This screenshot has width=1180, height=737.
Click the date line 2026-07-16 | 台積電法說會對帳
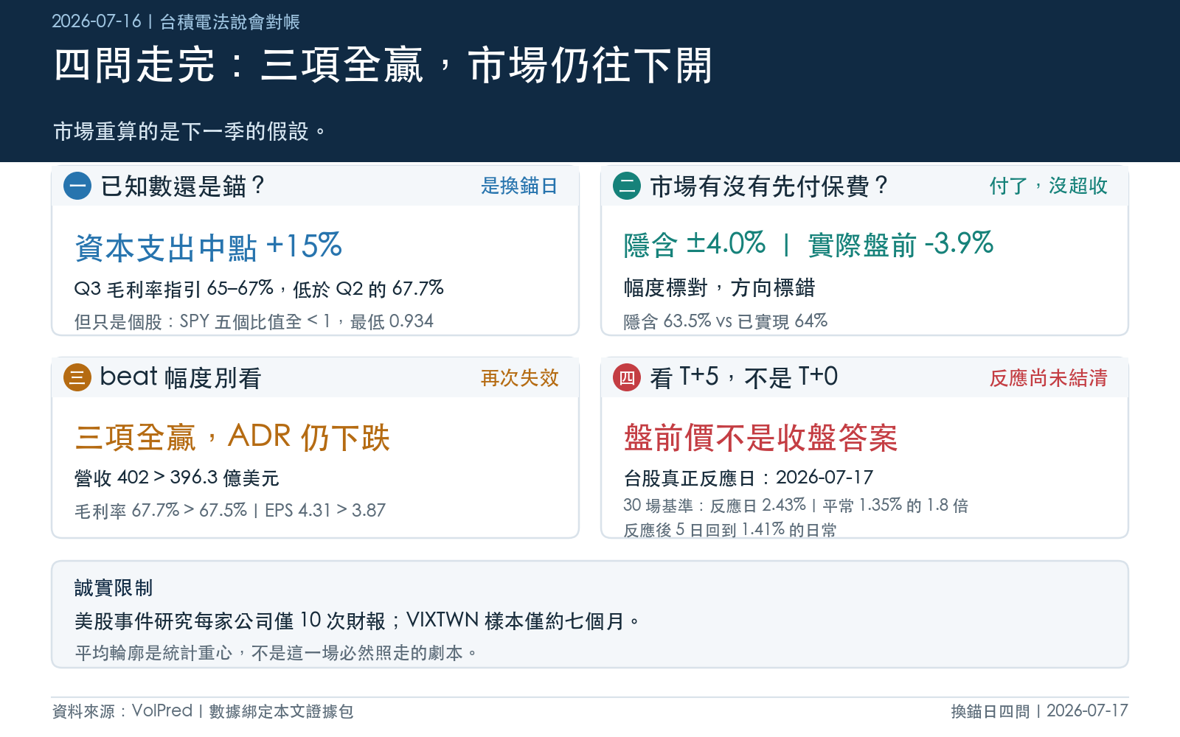pos(176,21)
